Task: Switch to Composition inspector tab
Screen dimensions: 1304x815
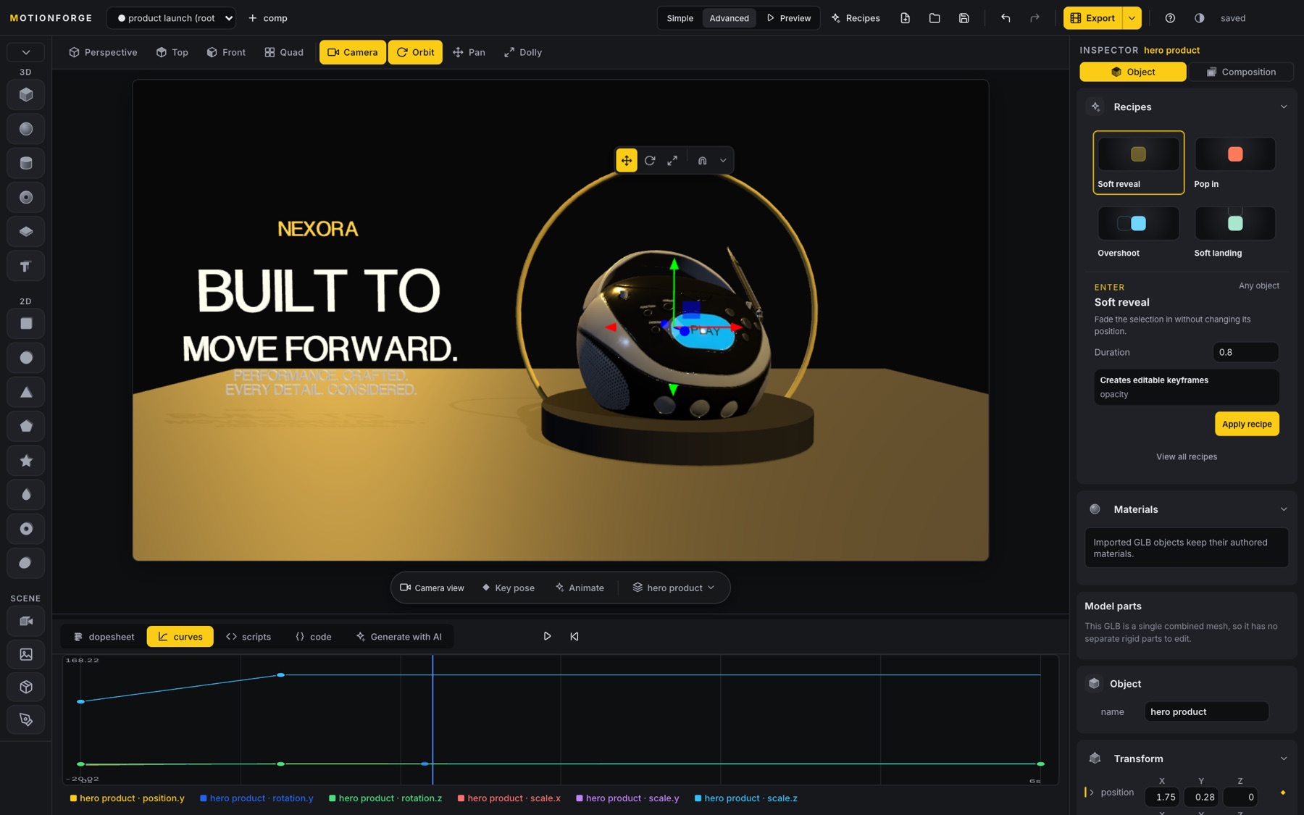Action: (x=1241, y=72)
